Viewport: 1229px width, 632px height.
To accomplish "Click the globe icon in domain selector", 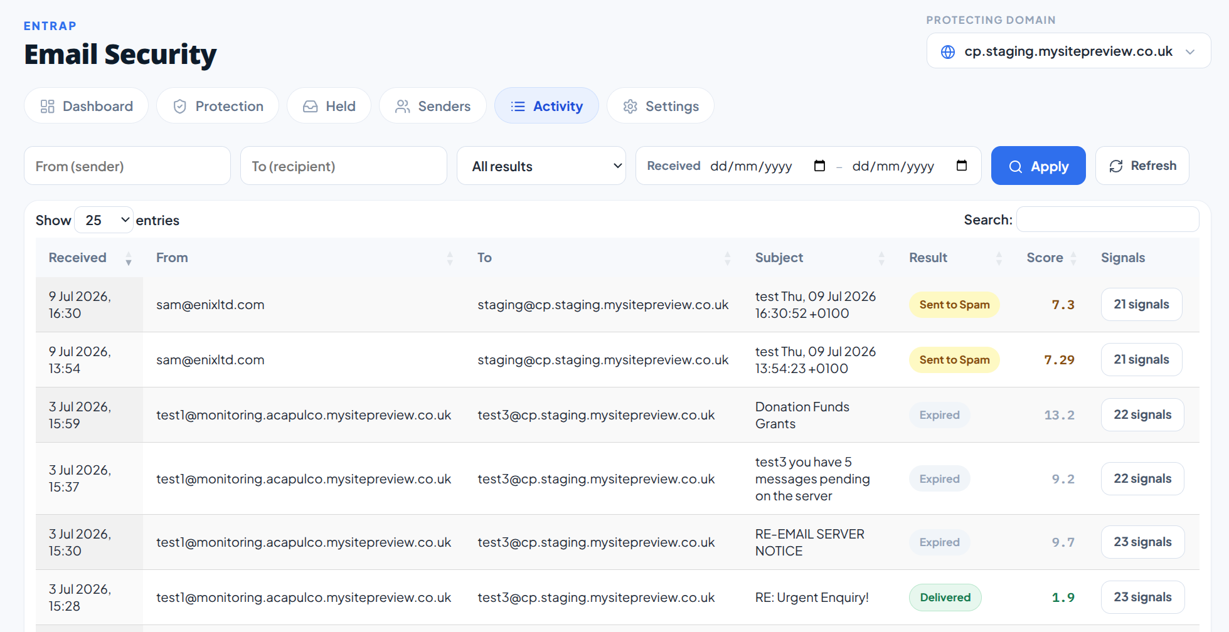I will (948, 51).
